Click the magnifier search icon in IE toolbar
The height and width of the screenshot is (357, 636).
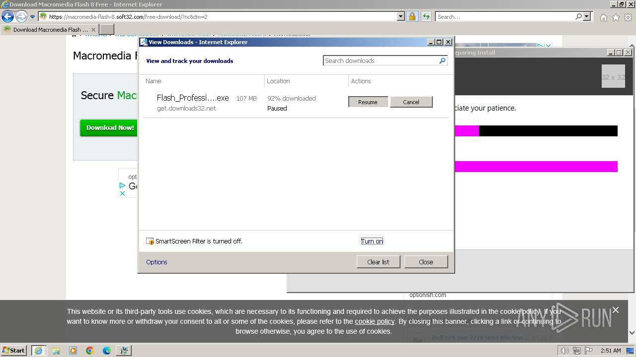point(578,16)
